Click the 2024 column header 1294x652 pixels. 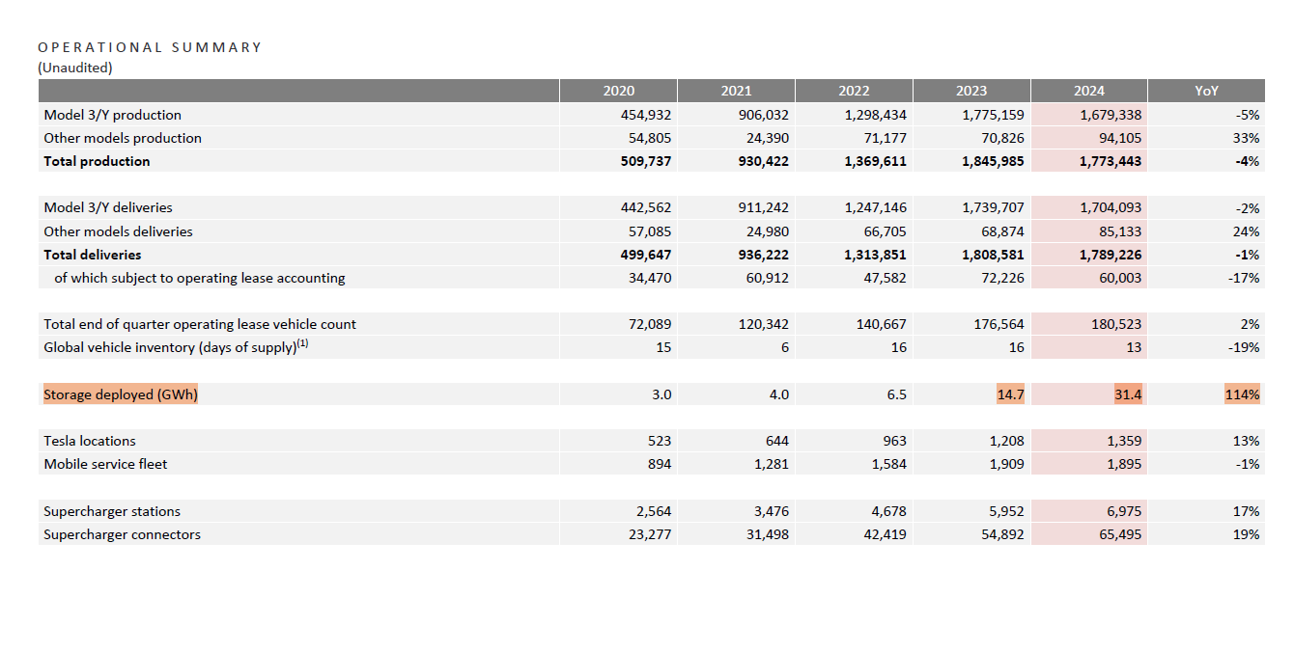1089,91
